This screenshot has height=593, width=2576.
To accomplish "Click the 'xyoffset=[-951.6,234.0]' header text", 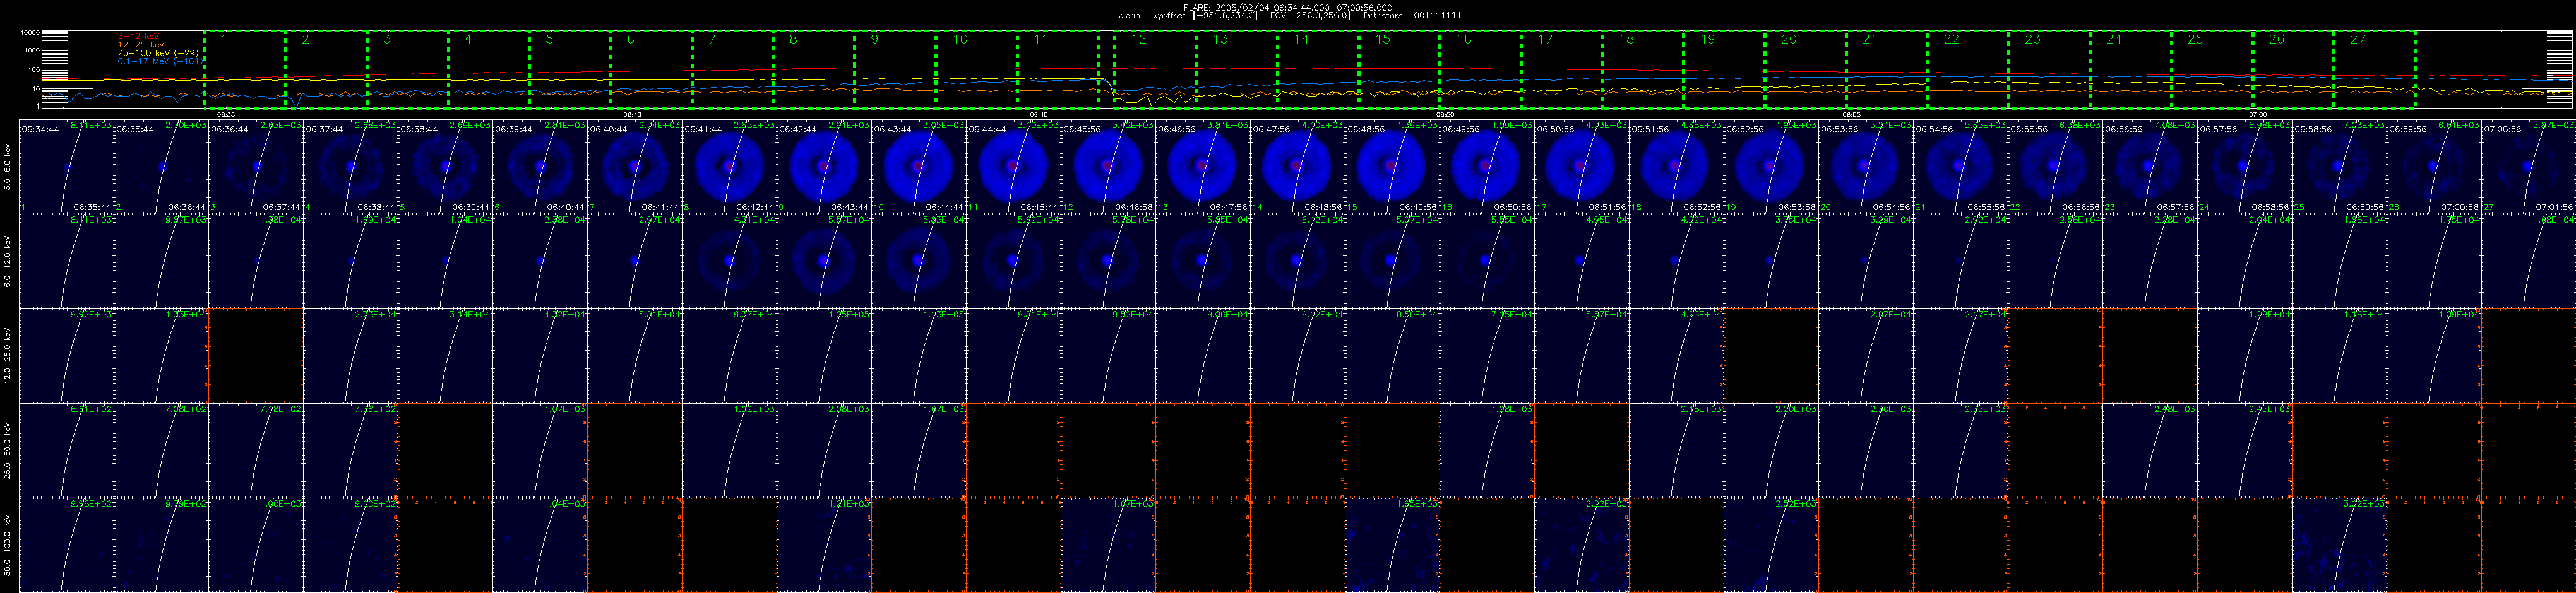I will [x=1205, y=16].
